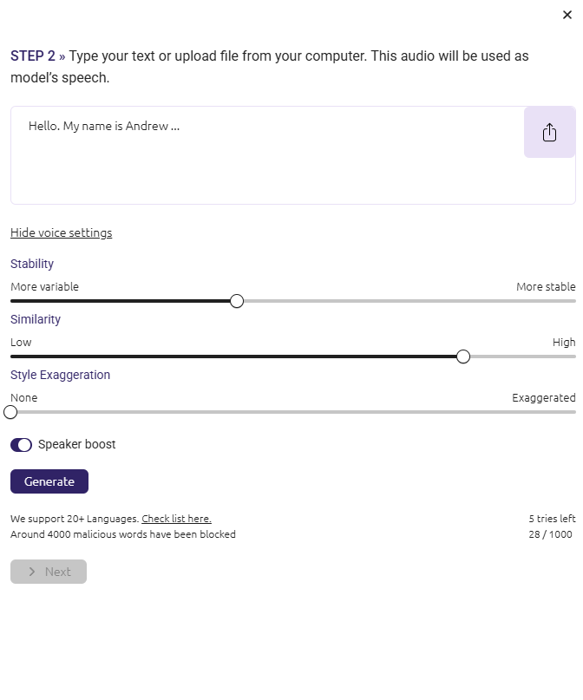
Task: Click the 'More stable' label
Action: pyautogui.click(x=546, y=286)
